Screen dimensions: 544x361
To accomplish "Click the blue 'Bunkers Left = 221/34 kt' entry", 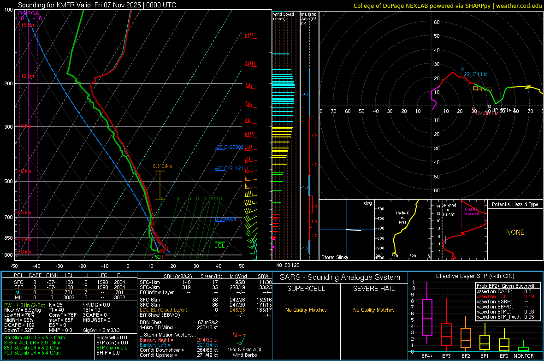I will coord(179,345).
